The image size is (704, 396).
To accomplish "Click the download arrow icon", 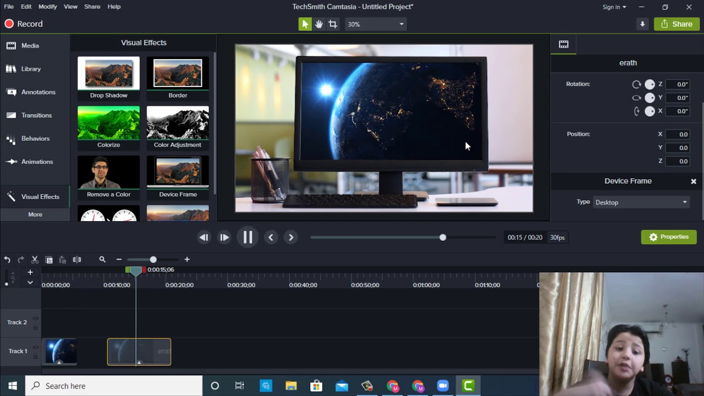I will (642, 24).
